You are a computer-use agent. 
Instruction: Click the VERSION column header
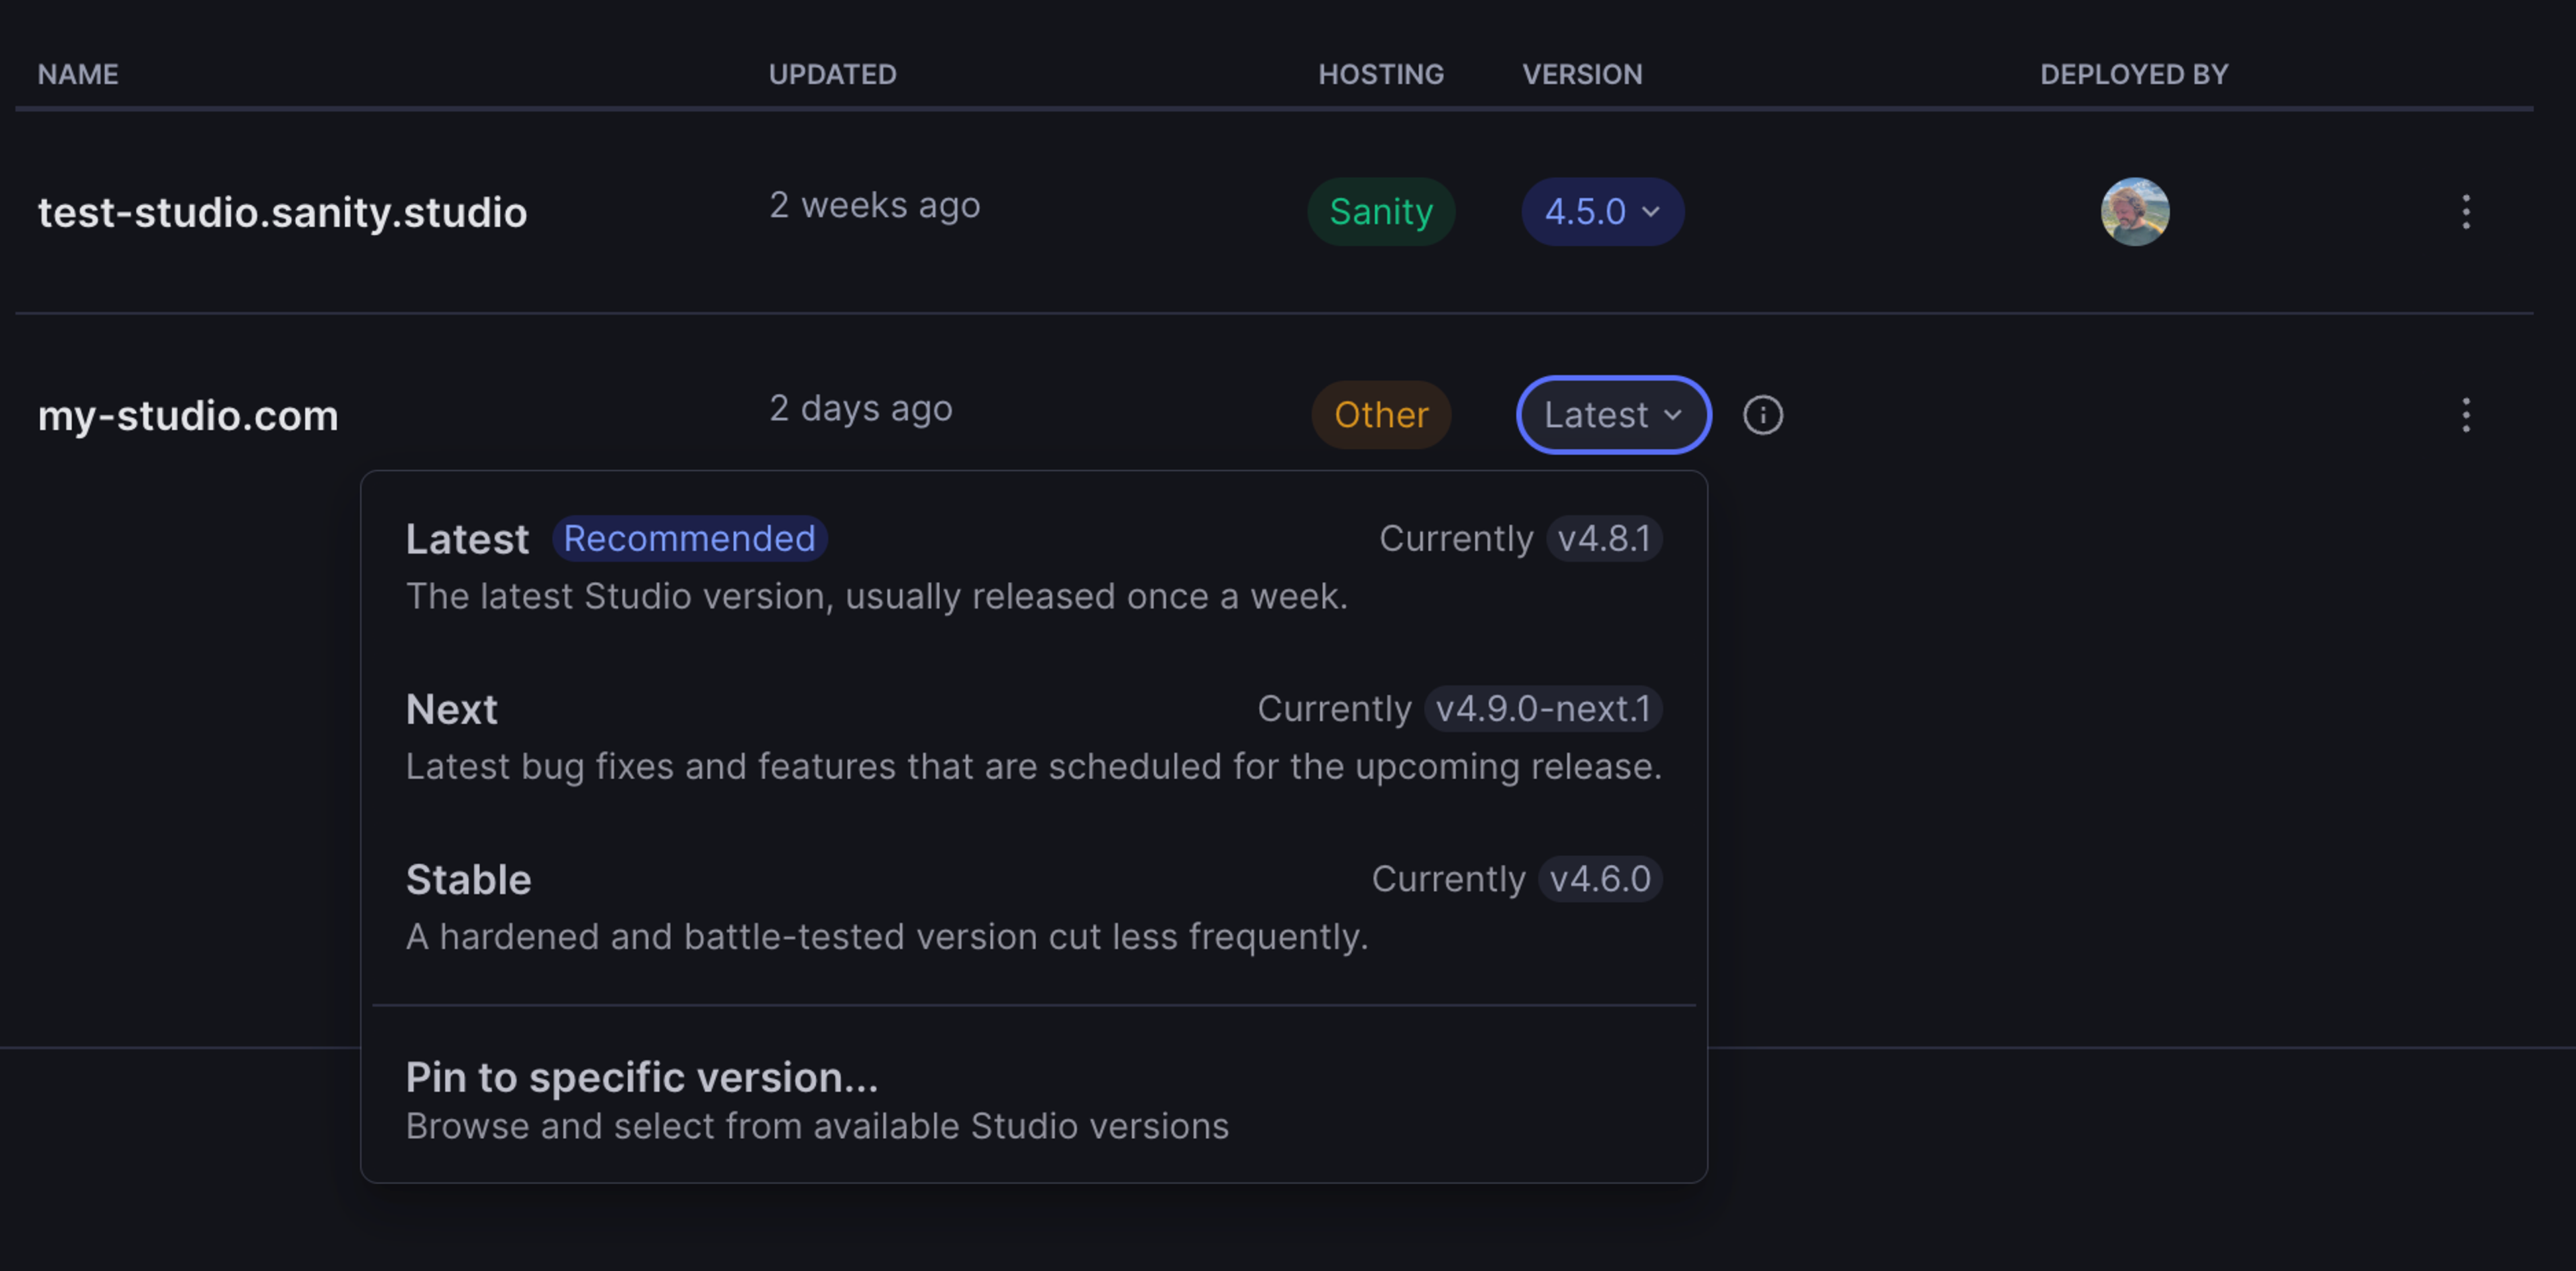point(1582,74)
